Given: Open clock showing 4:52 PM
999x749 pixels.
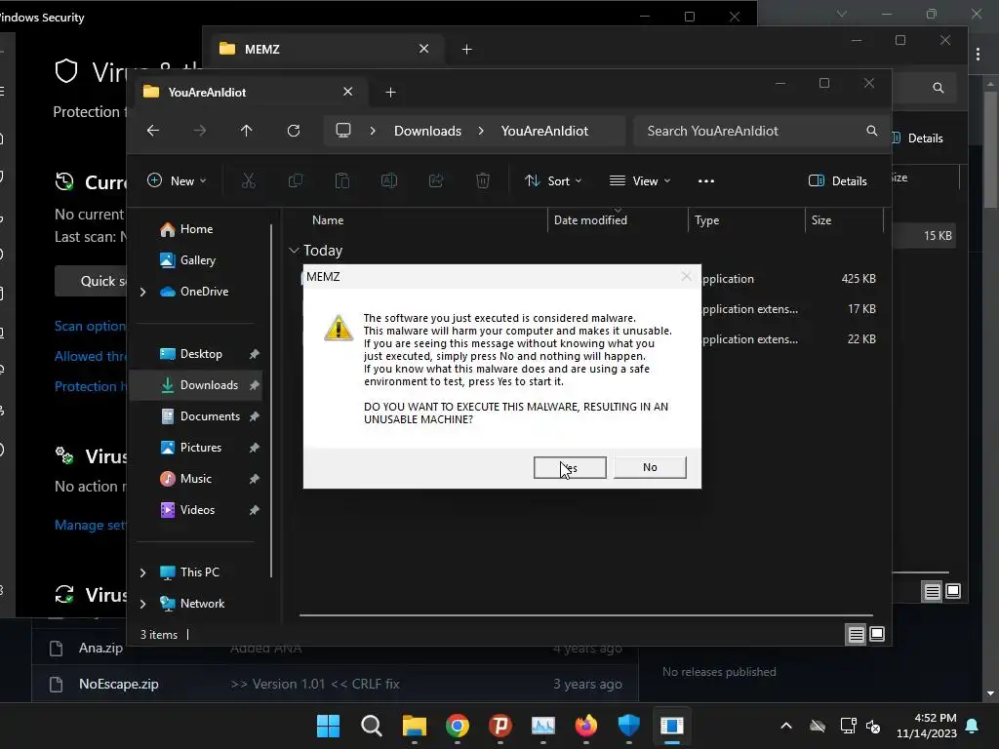Looking at the screenshot, I should tap(927, 726).
